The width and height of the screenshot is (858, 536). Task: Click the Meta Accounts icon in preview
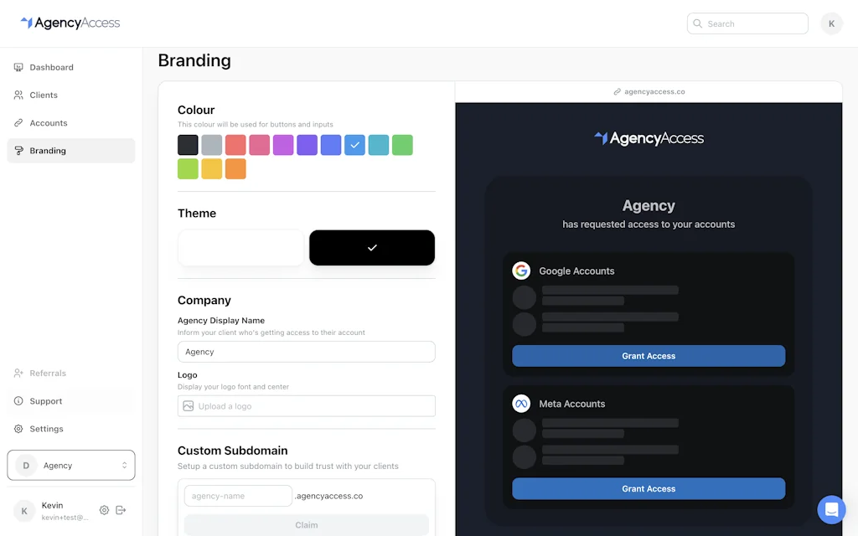521,403
